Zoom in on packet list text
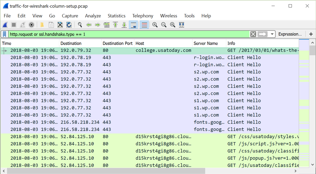 point(155,25)
